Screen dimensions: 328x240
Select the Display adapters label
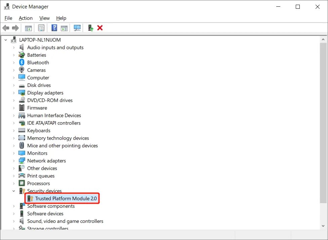coord(45,93)
